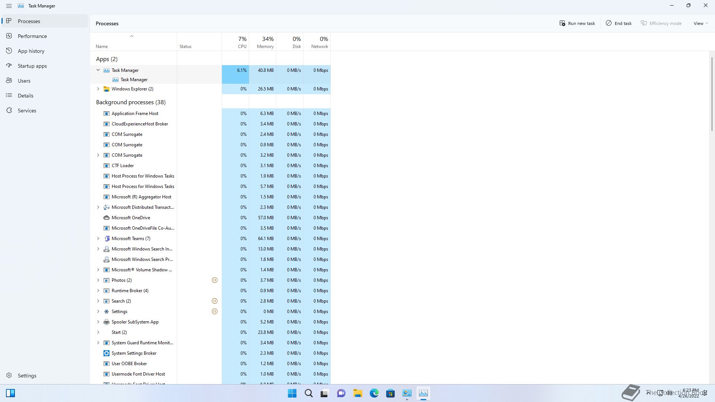Screen dimensions: 715x402
Task: Open Microsoft Store from the taskbar
Action: [390, 393]
